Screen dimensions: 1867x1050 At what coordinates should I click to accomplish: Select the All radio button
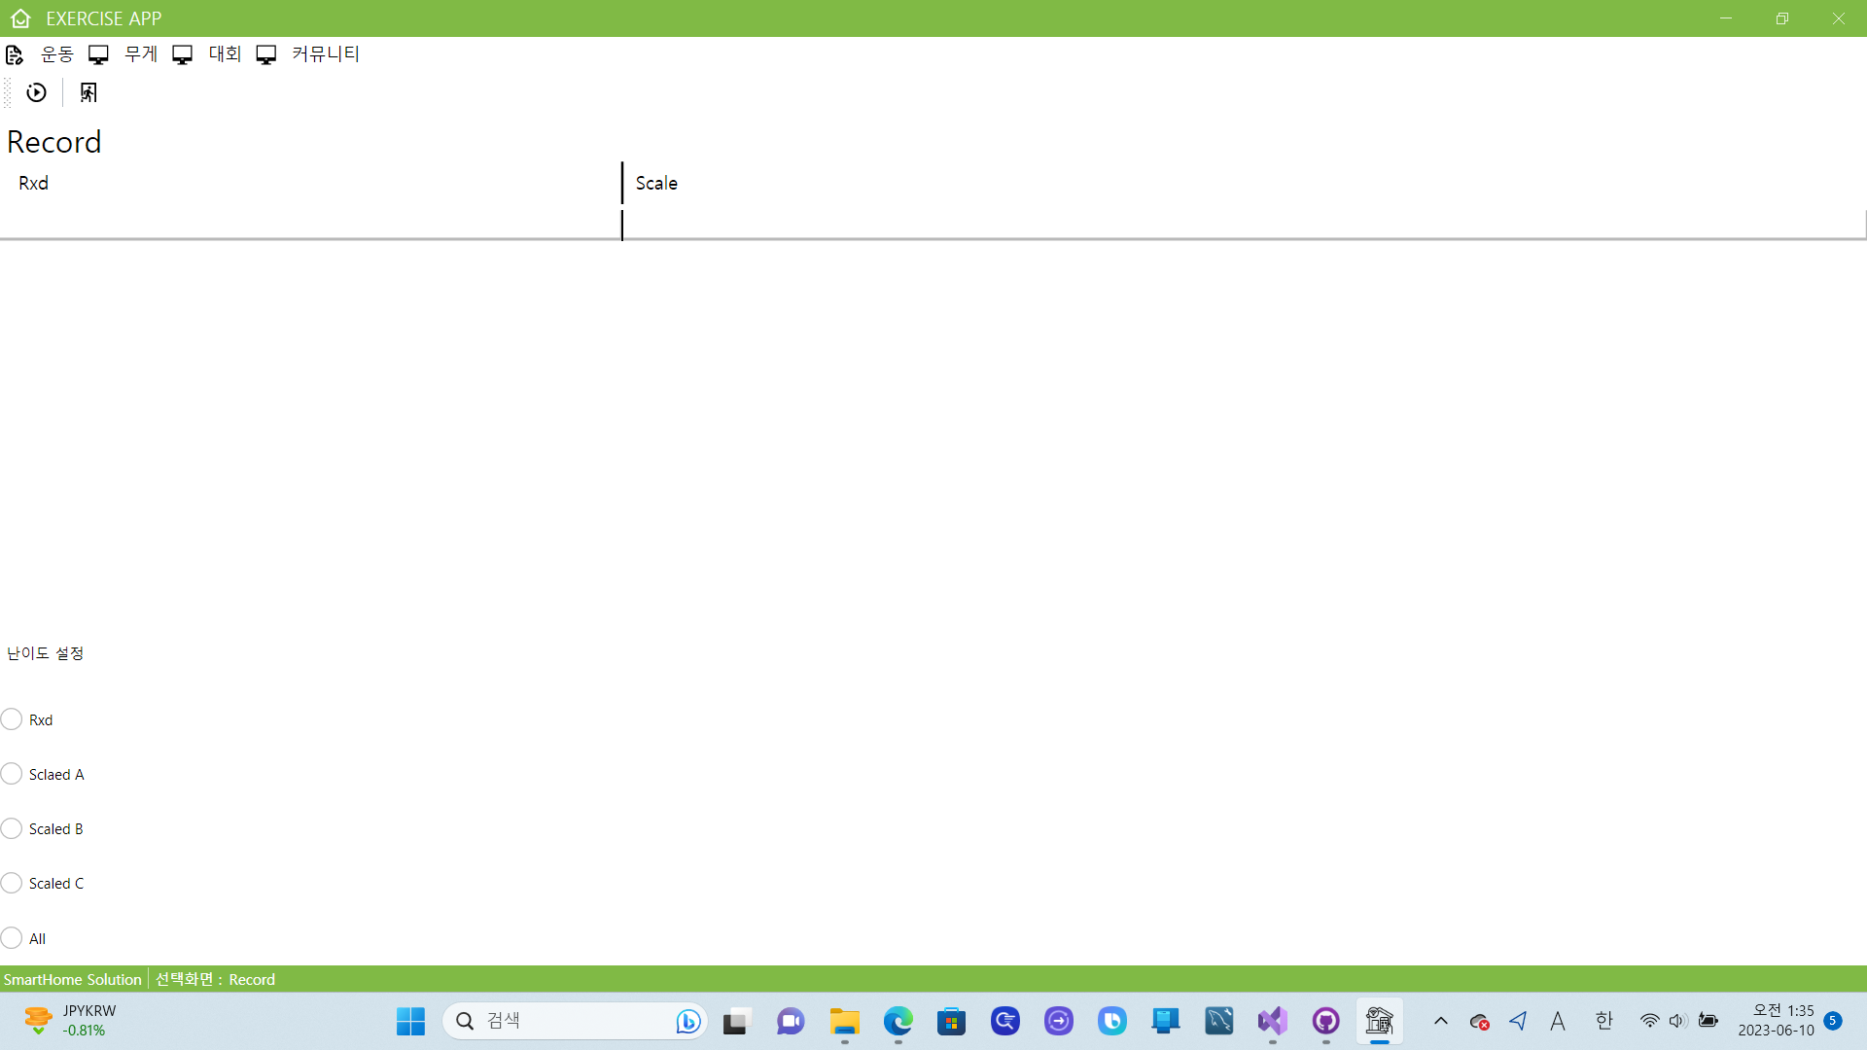click(x=12, y=938)
